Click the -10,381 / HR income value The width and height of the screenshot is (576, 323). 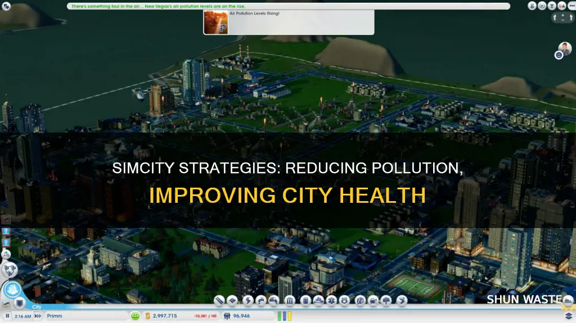(205, 316)
